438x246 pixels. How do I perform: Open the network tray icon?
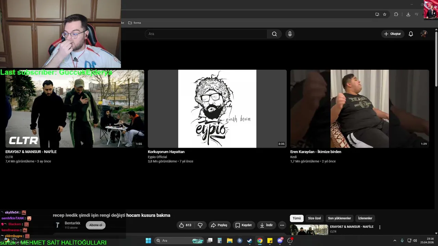pyautogui.click(x=409, y=241)
